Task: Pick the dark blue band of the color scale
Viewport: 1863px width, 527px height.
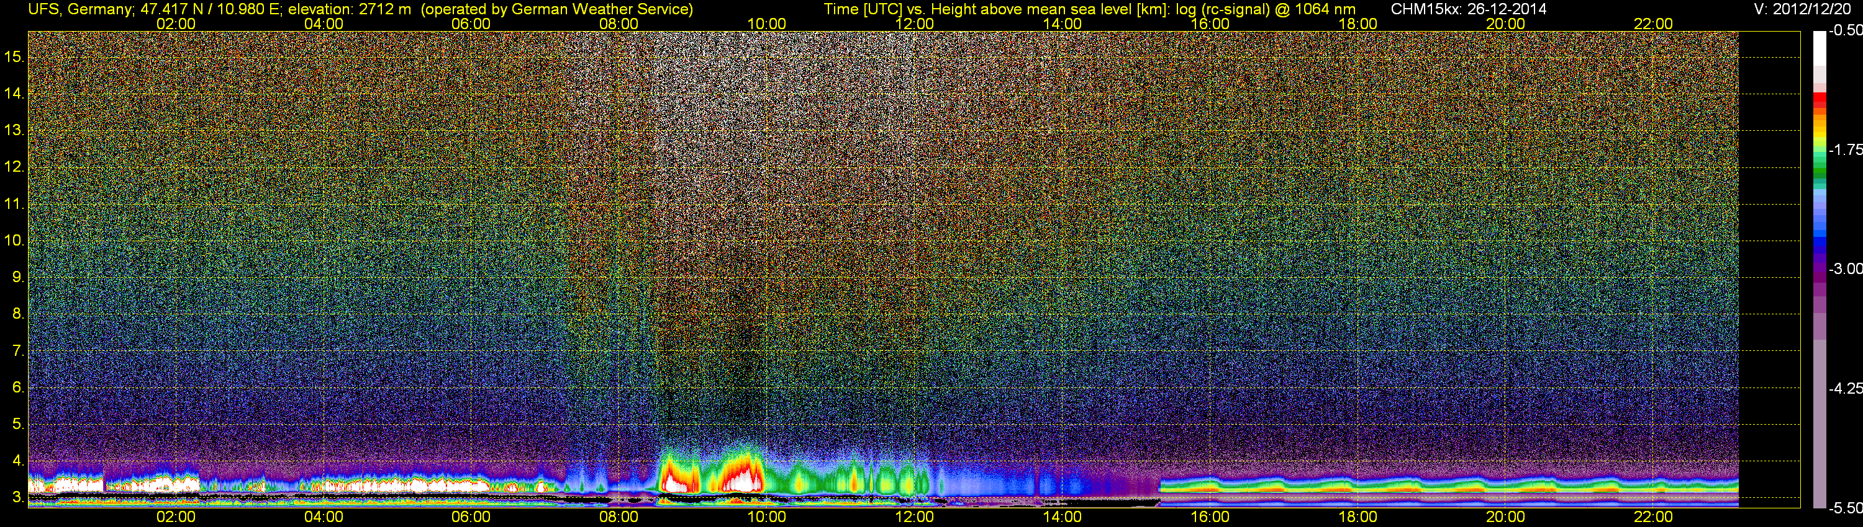Action: point(1820,246)
